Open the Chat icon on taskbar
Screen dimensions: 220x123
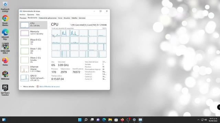tap(98, 120)
